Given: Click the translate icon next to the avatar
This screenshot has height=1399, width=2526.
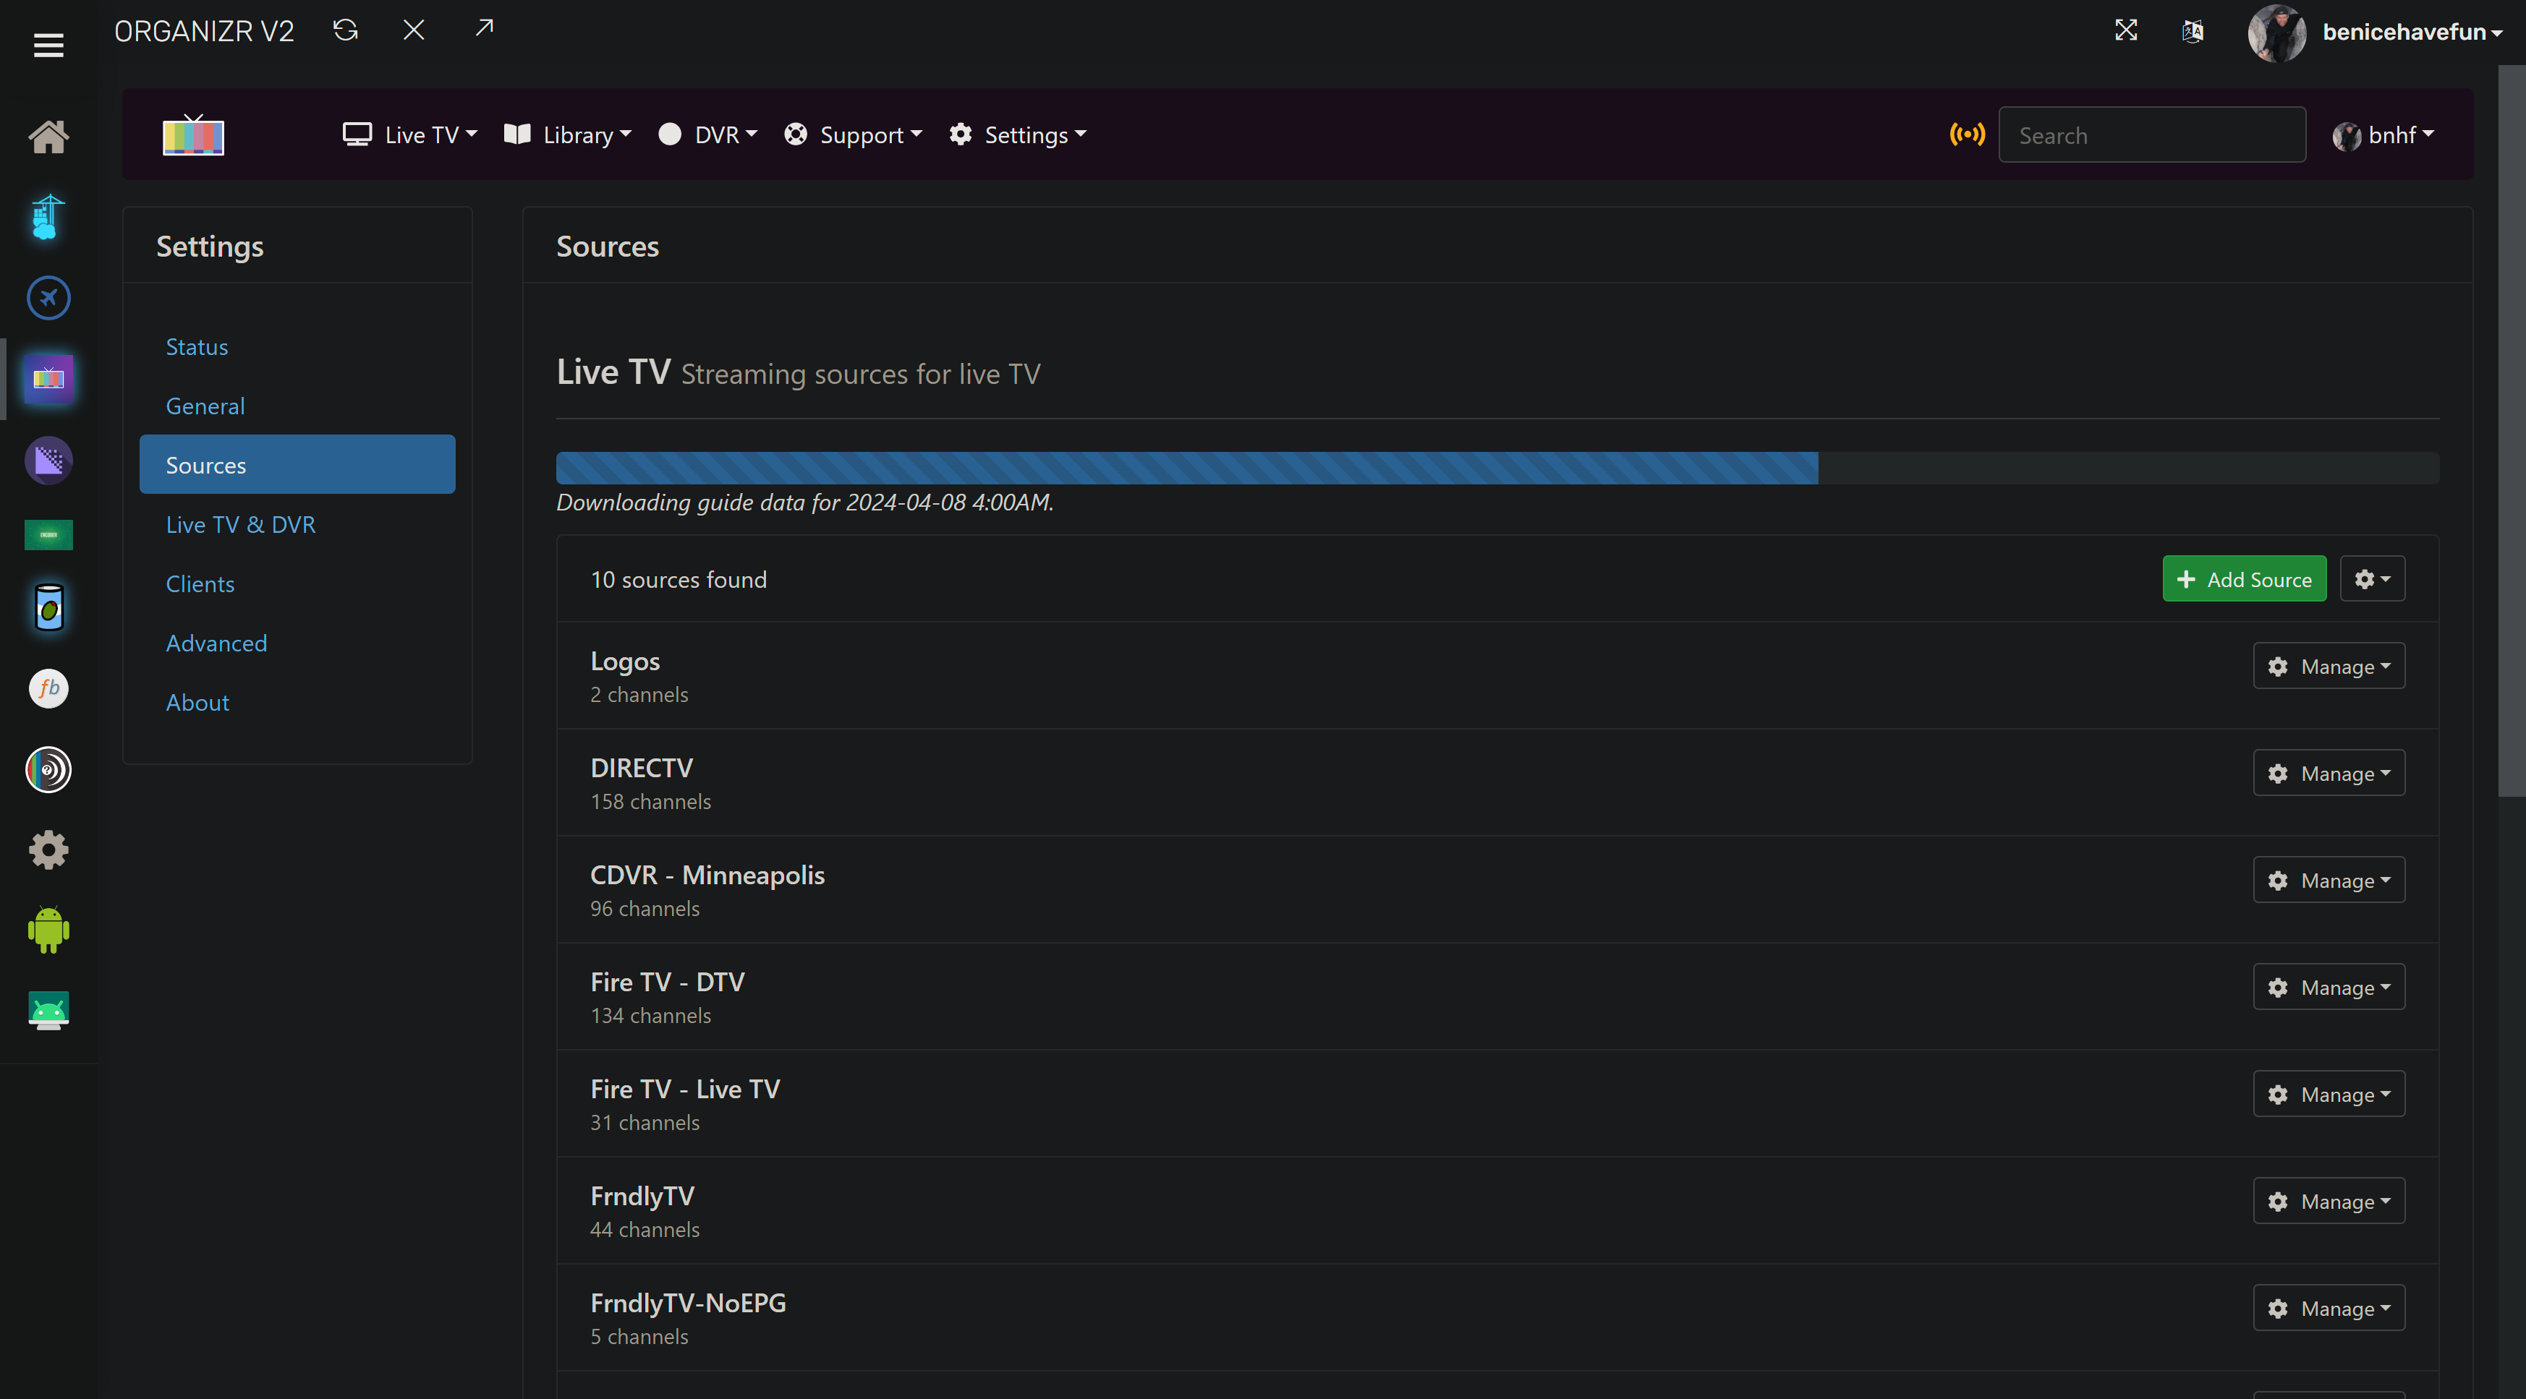Looking at the screenshot, I should (2193, 30).
